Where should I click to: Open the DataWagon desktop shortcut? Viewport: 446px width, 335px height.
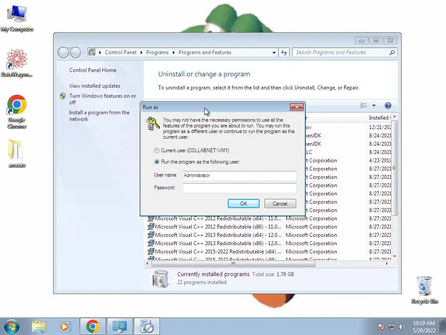(x=17, y=62)
